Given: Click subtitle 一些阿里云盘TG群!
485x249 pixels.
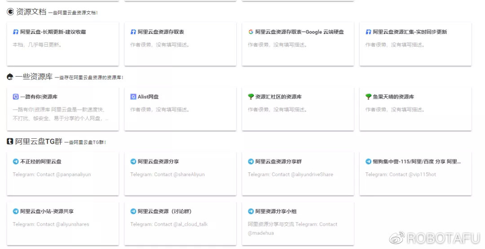Looking at the screenshot, I should [85, 142].
